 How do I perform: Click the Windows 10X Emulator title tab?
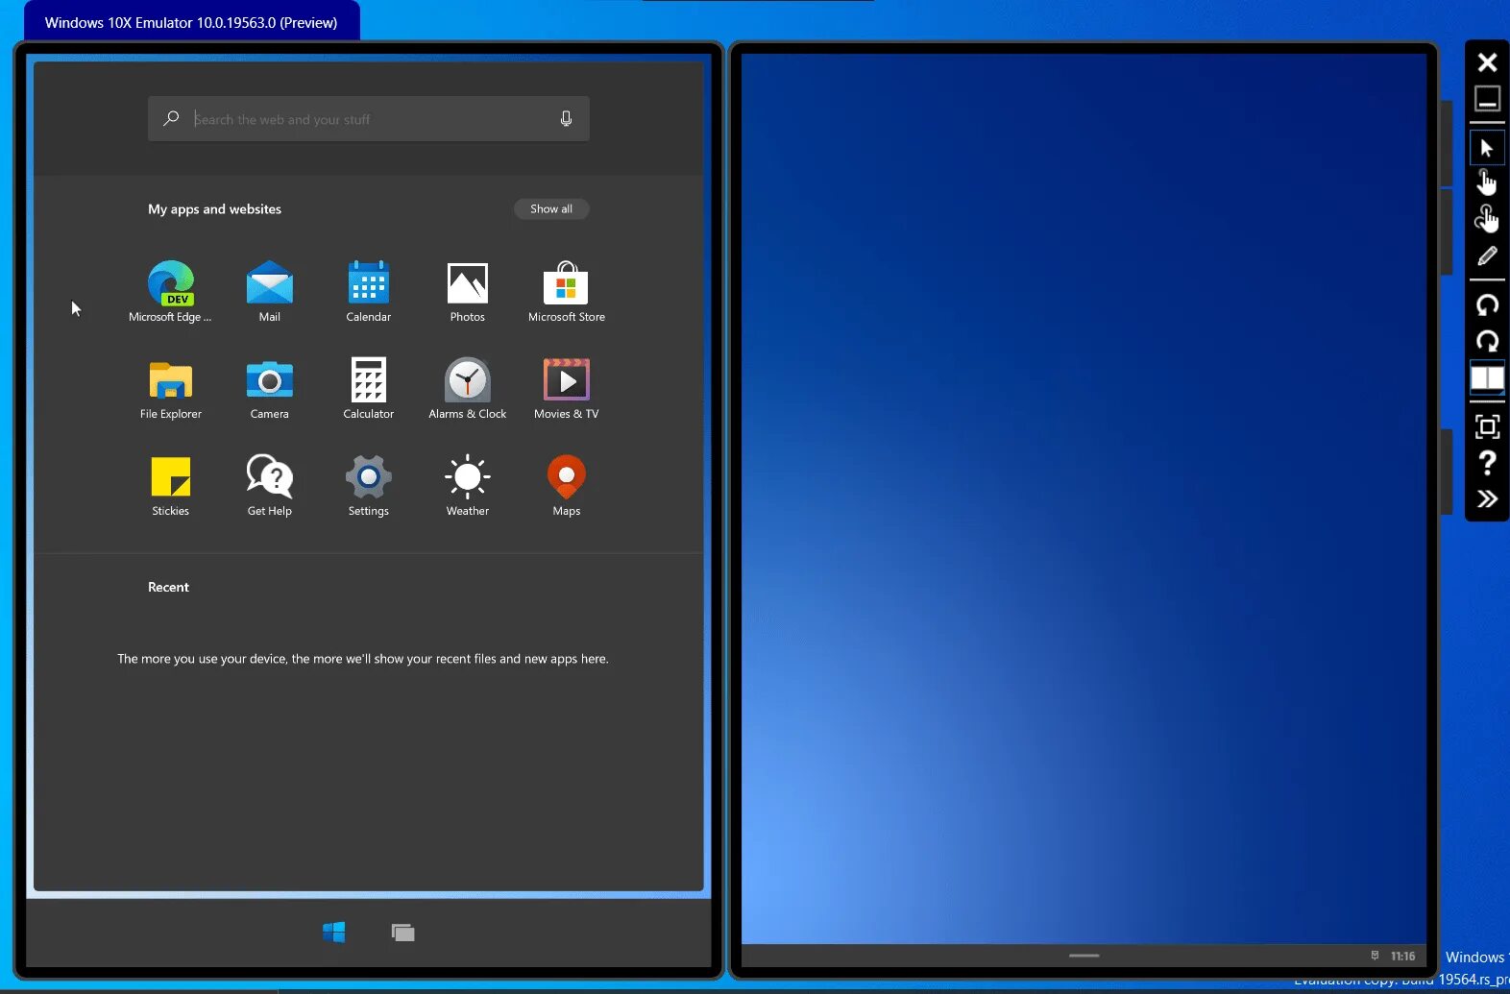191,22
